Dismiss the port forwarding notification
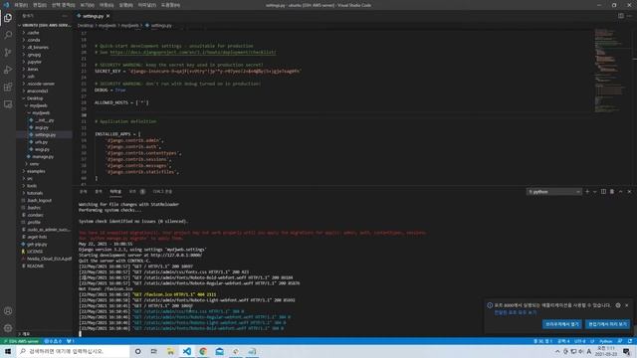The height and width of the screenshot is (358, 637). [x=627, y=305]
